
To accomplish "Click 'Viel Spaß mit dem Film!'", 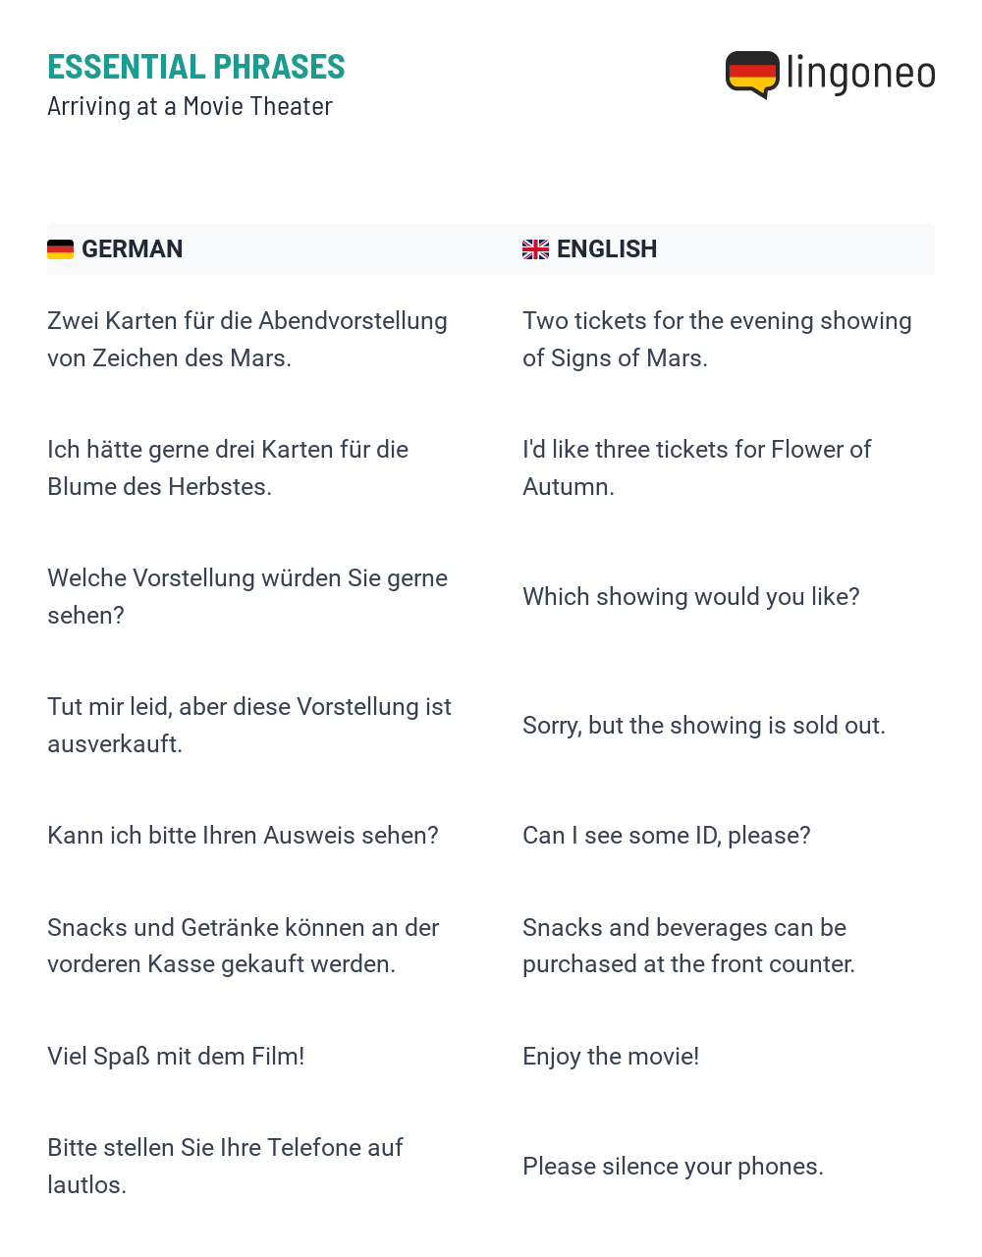I will pyautogui.click(x=176, y=1057).
